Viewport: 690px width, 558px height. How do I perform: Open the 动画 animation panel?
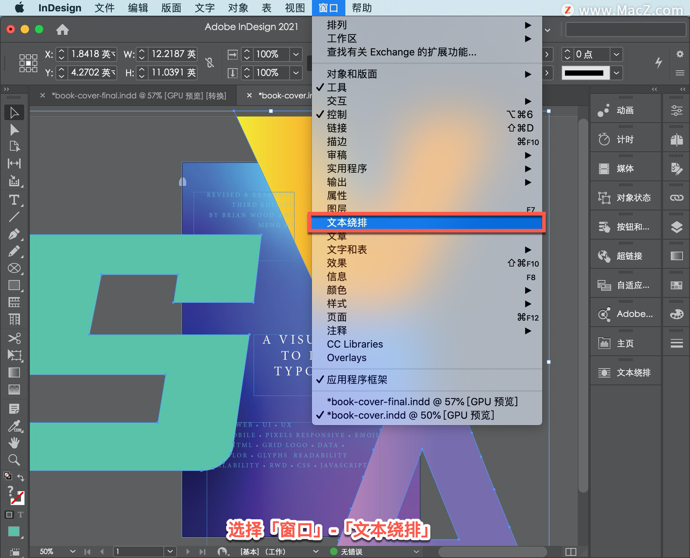[625, 110]
